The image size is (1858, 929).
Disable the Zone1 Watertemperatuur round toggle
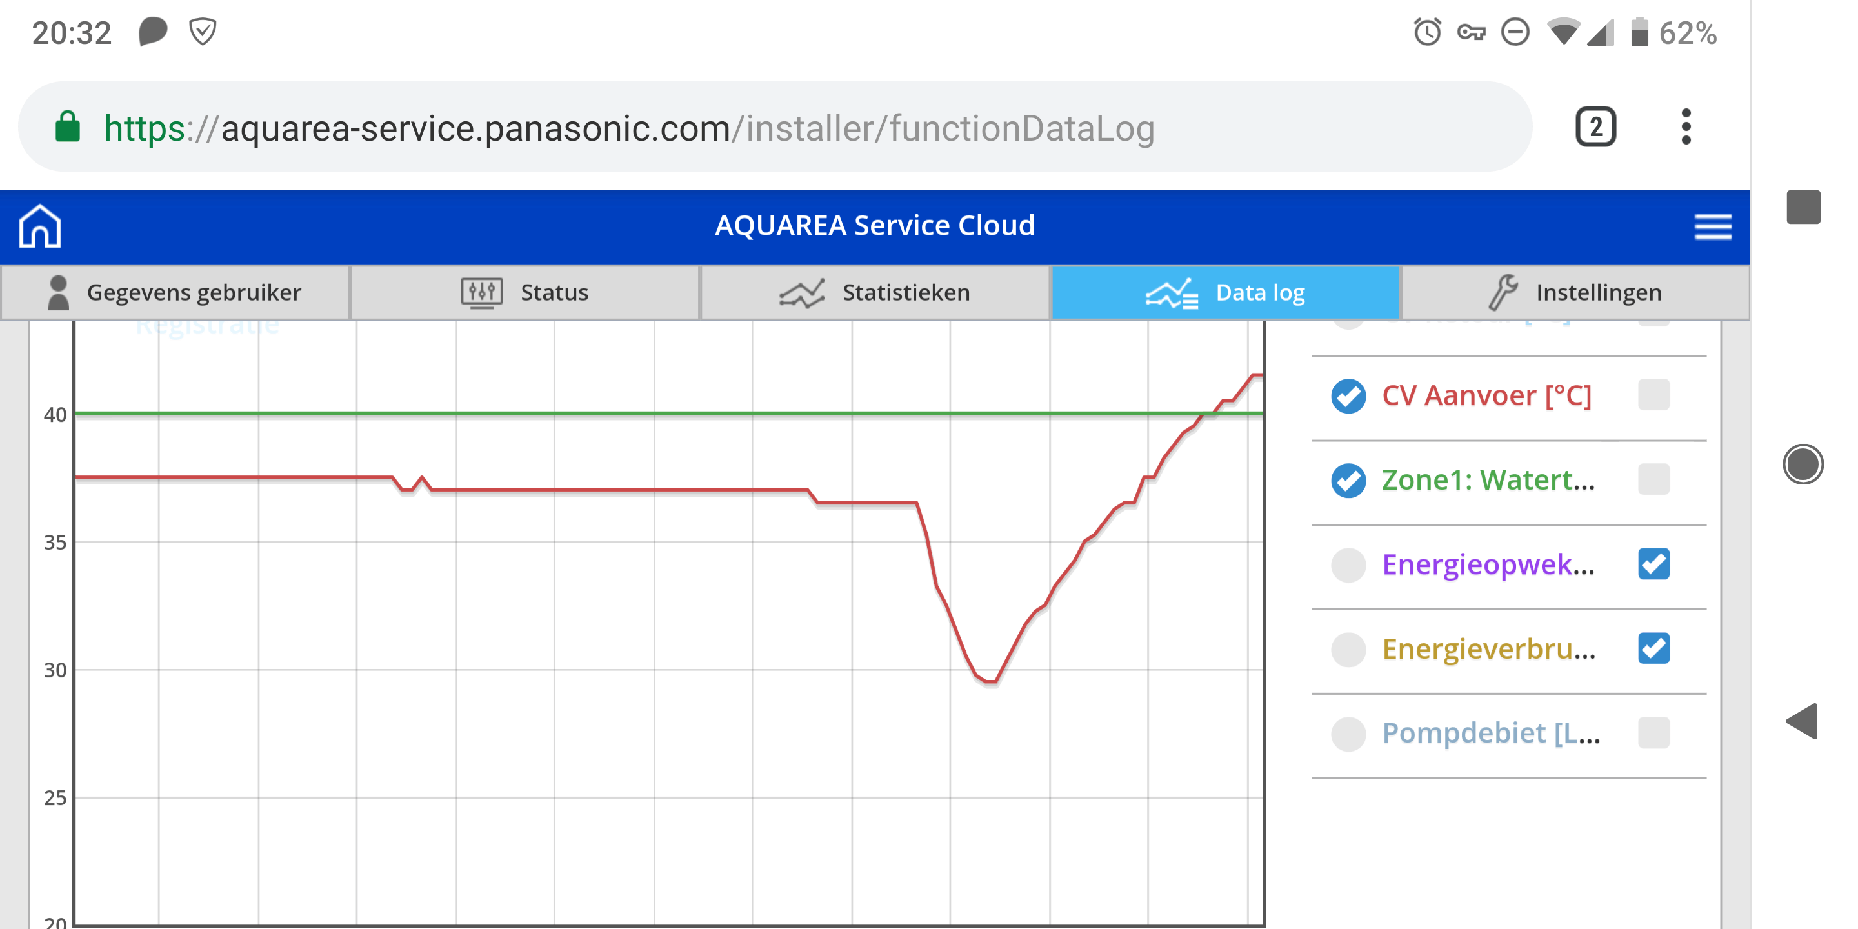pos(1348,481)
